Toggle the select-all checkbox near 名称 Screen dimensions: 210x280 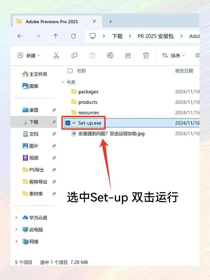tap(70, 71)
